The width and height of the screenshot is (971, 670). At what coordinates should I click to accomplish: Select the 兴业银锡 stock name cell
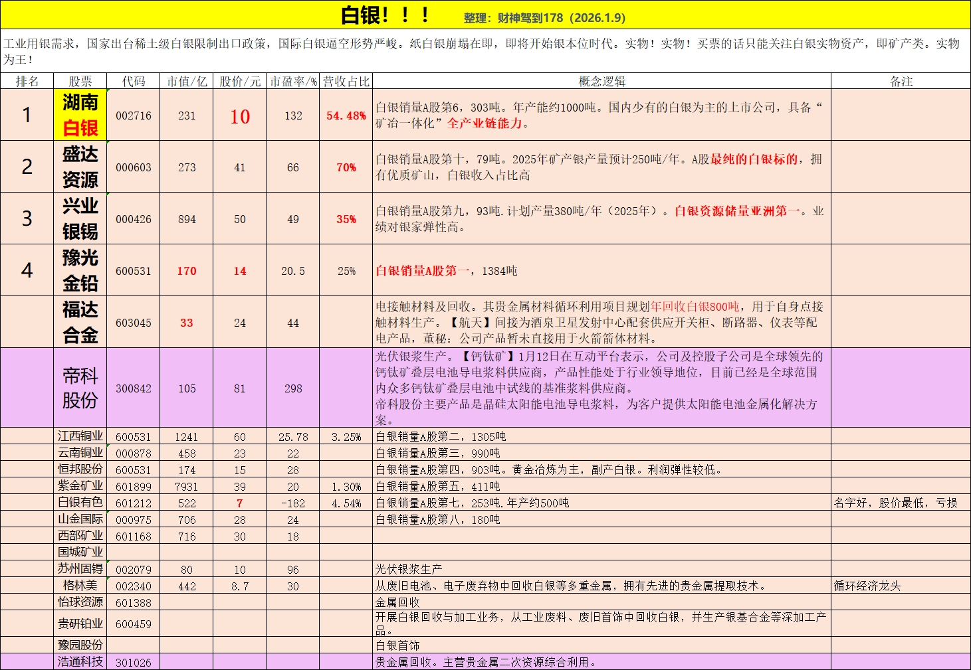[80, 218]
